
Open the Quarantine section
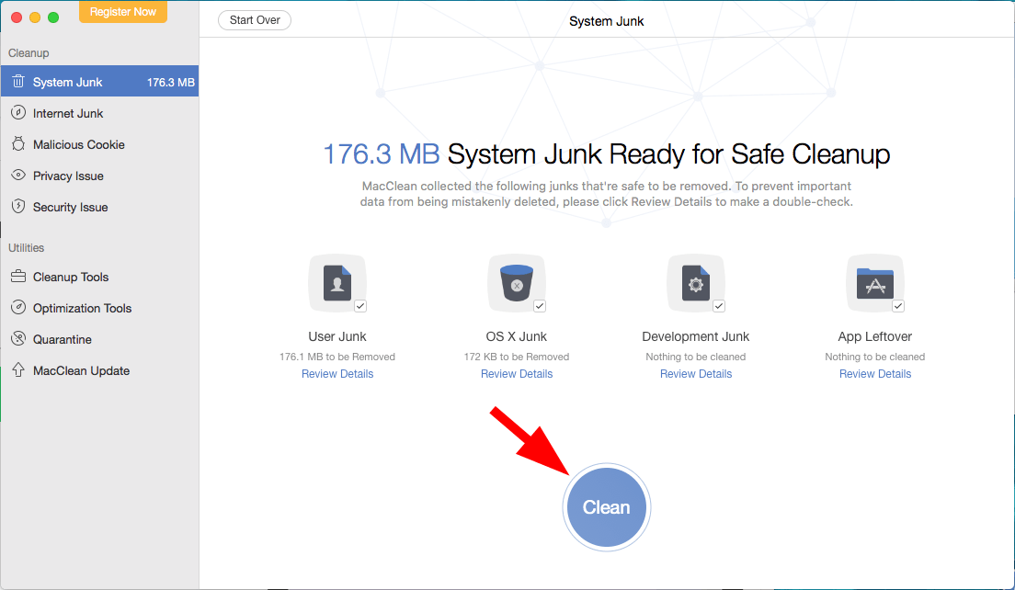(x=99, y=339)
